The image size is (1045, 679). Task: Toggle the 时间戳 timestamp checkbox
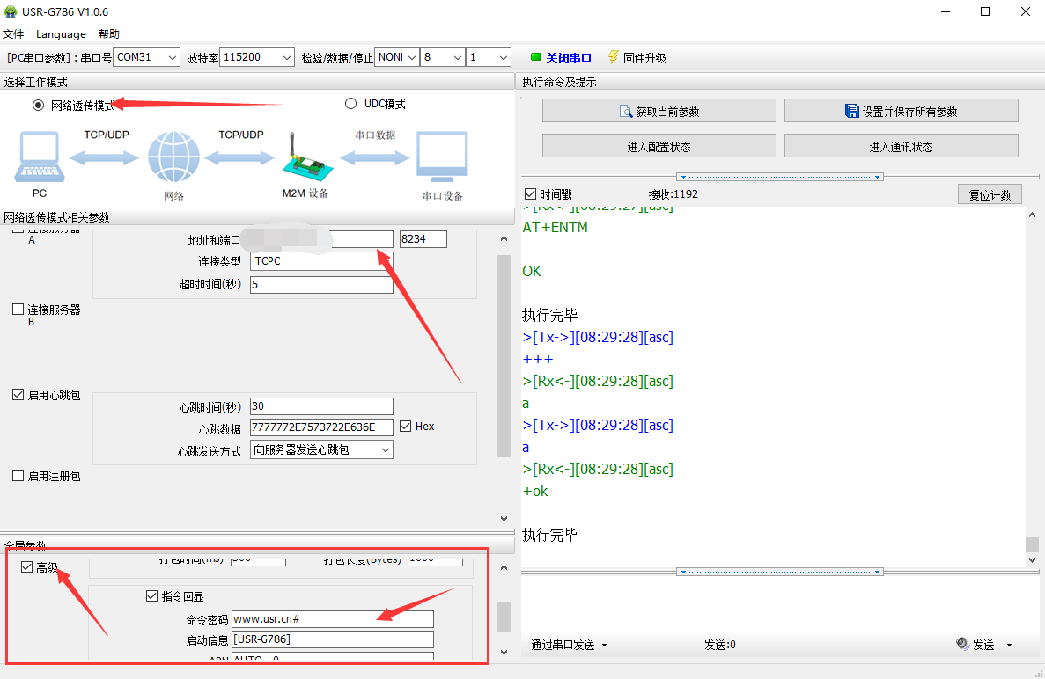[530, 194]
